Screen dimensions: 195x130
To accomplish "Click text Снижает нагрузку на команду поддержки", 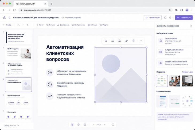I will pyautogui.click(x=71, y=84).
